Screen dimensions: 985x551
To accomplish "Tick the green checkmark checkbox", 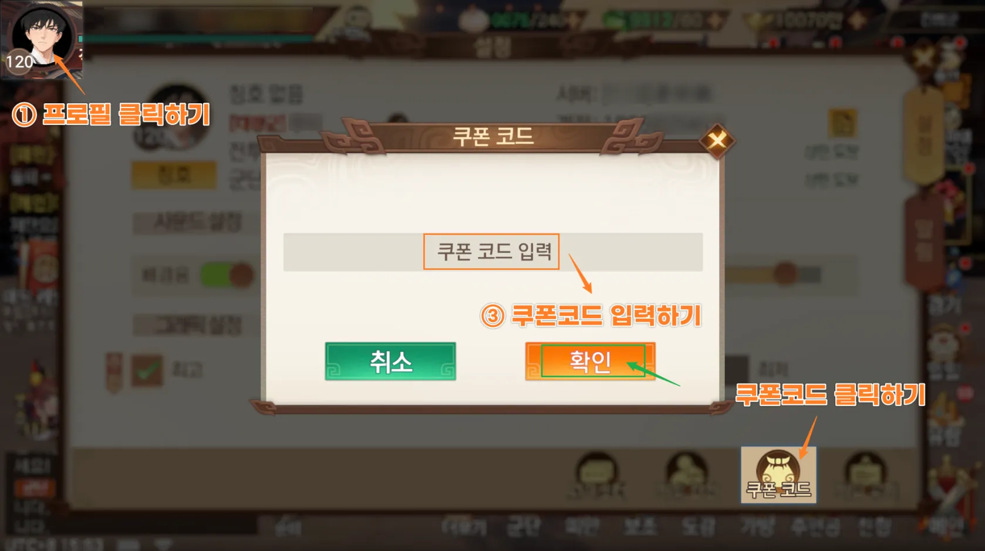I will [x=147, y=370].
